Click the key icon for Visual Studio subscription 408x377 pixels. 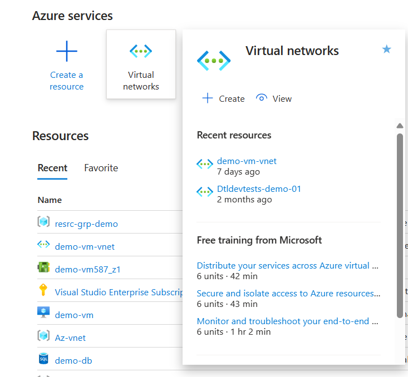(43, 291)
